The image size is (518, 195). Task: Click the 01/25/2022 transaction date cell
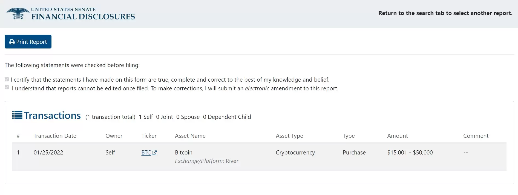(48, 153)
